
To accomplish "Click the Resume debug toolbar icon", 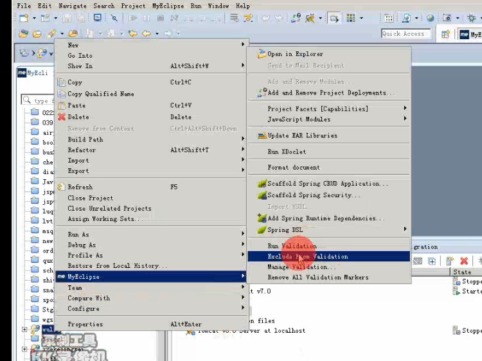I will point(133,19).
